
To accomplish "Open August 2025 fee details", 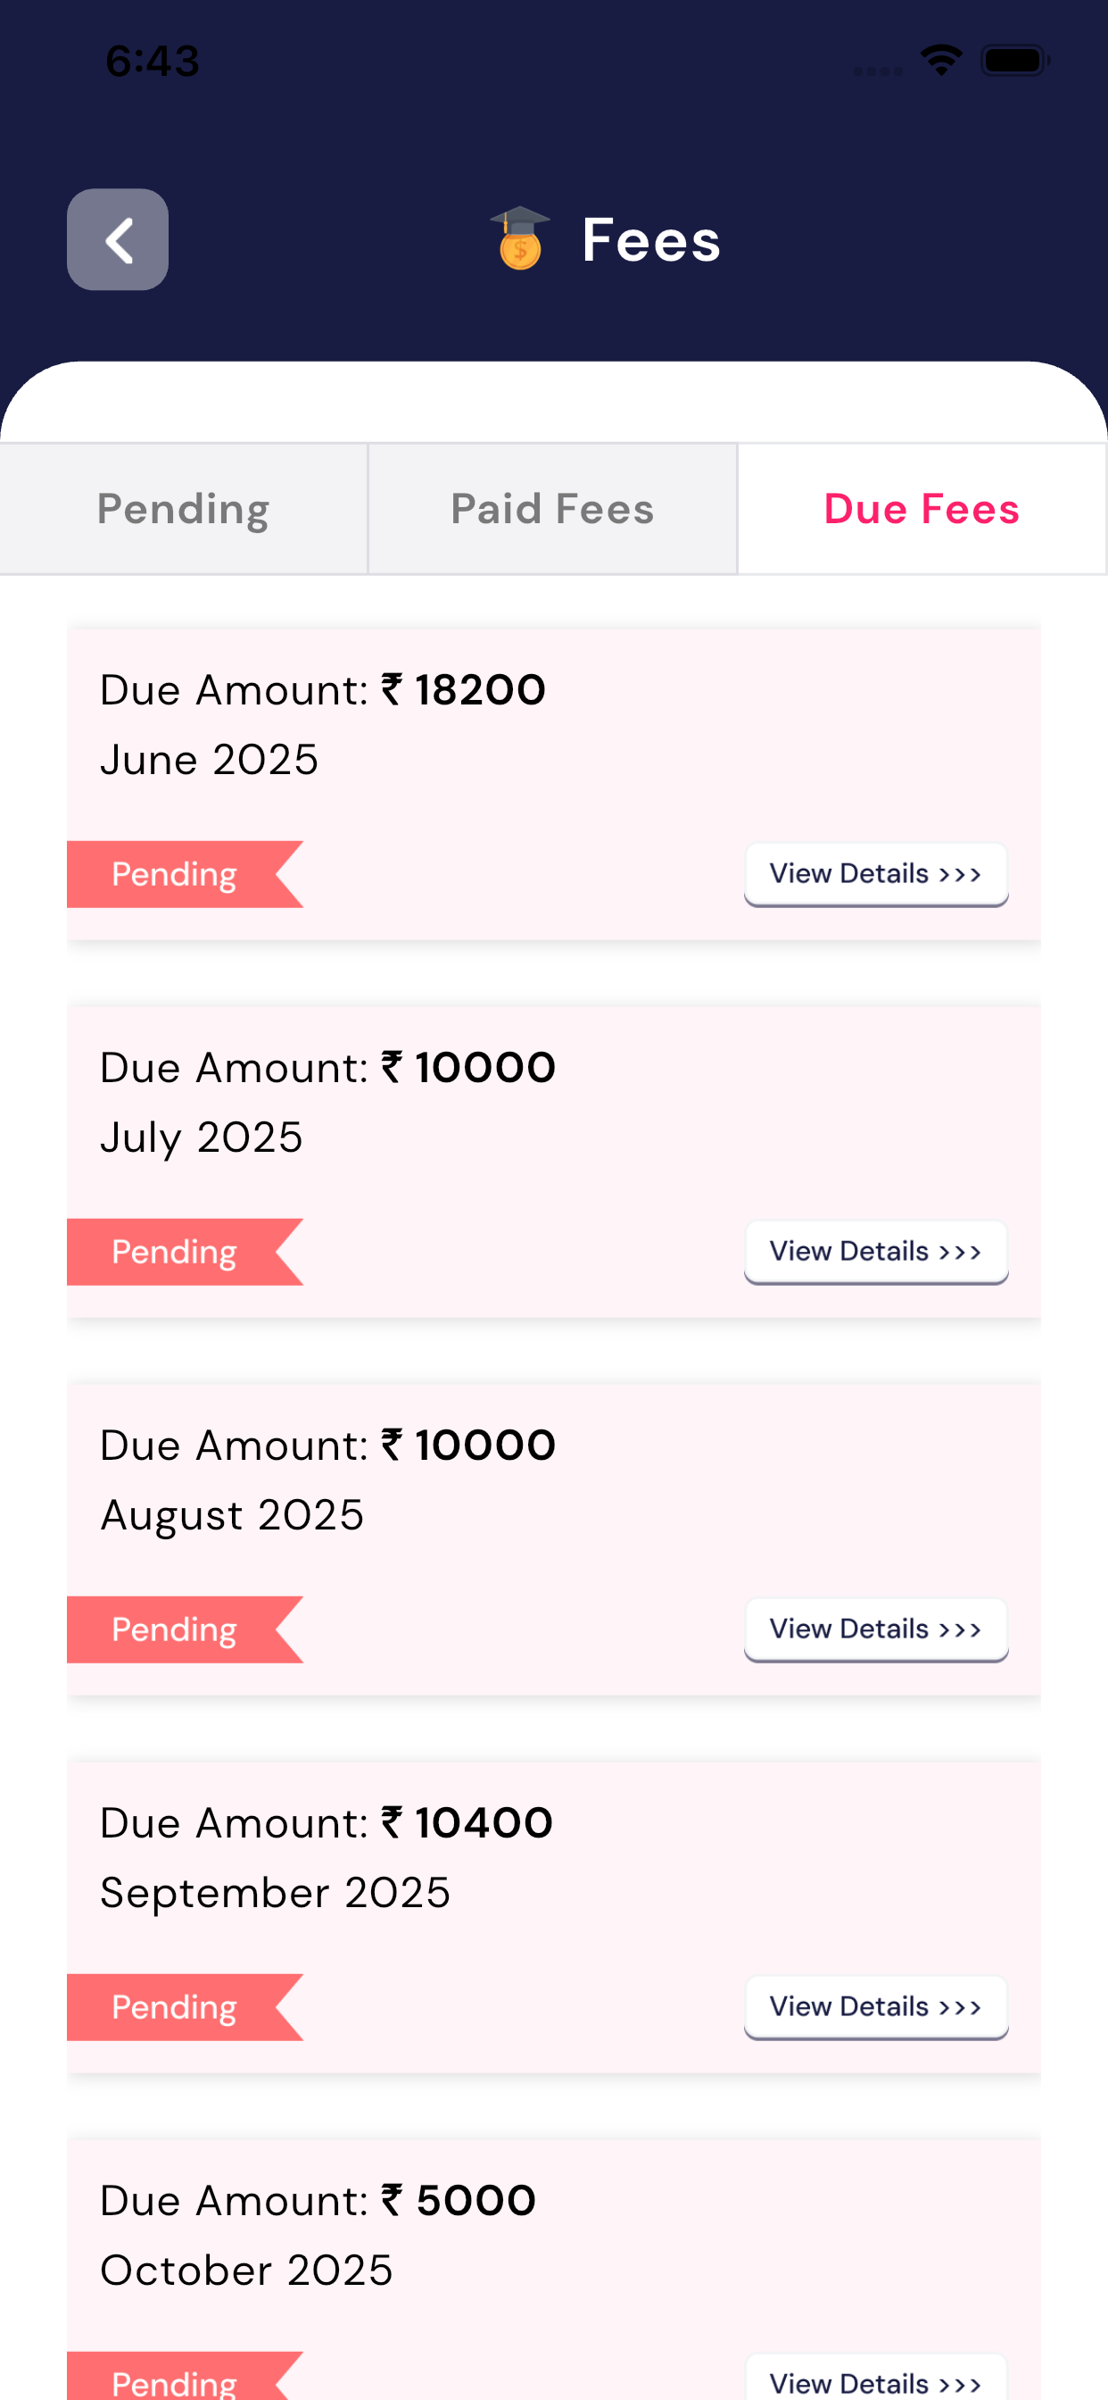I will coord(875,1629).
